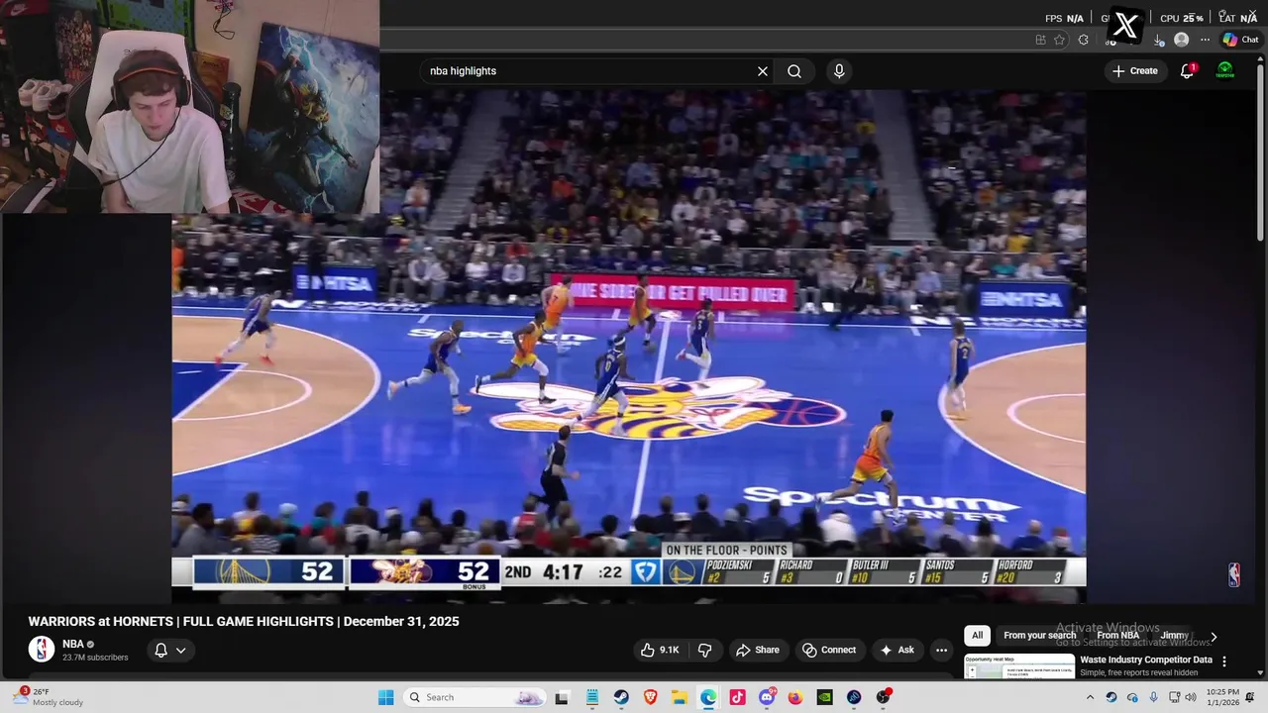1268x713 pixels.
Task: Expand the subscription notification bell dropdown
Action: (170, 651)
